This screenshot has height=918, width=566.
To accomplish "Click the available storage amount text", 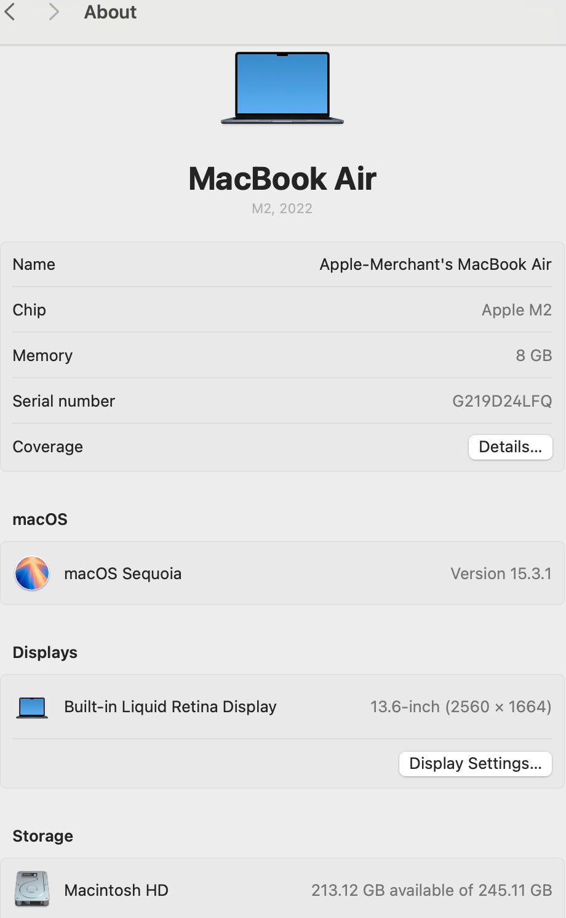I will 432,890.
